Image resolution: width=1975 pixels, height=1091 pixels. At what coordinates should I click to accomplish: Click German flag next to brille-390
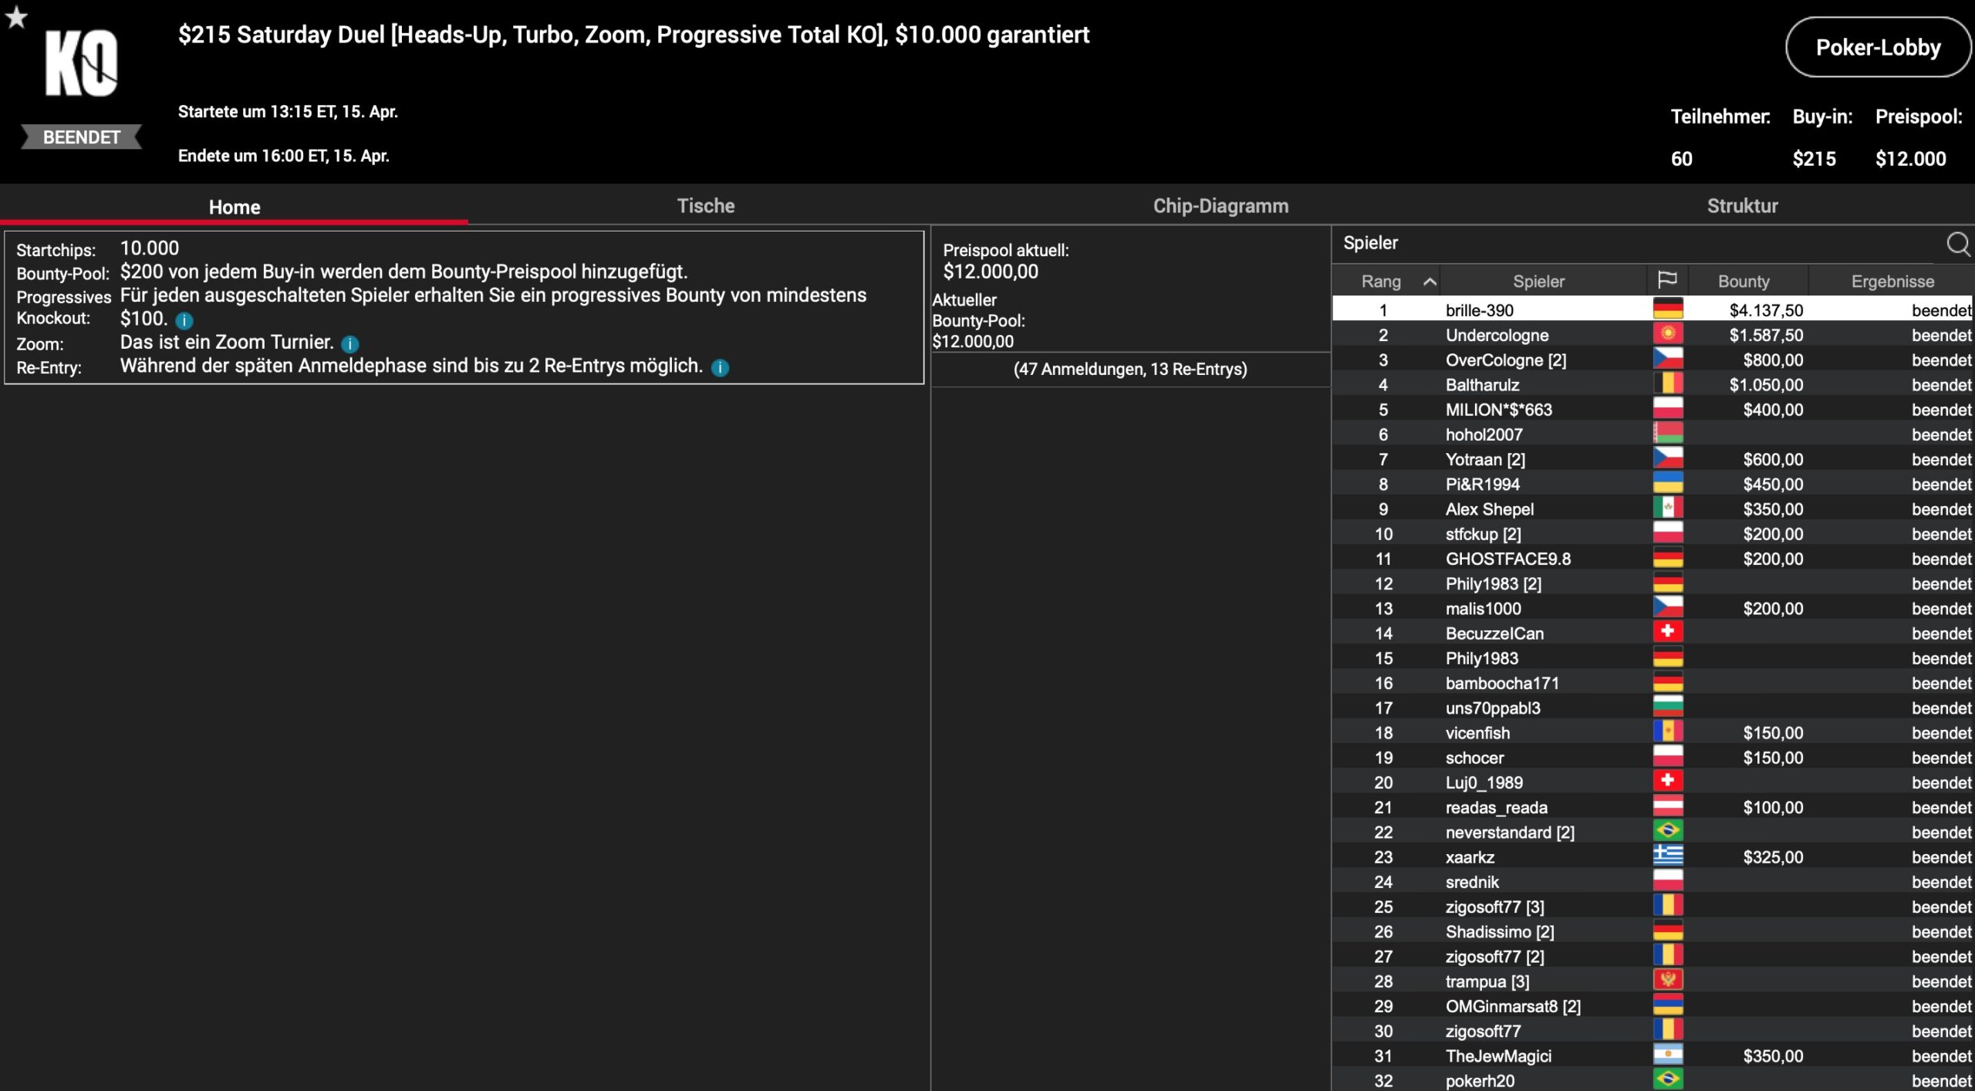(1667, 310)
